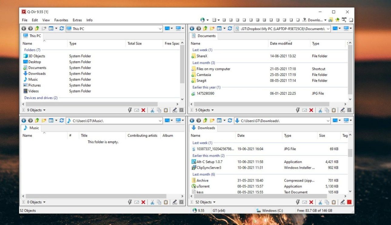The image size is (391, 225).
Task: Click the magnifier icon in top toolbar
Action: 344,20
